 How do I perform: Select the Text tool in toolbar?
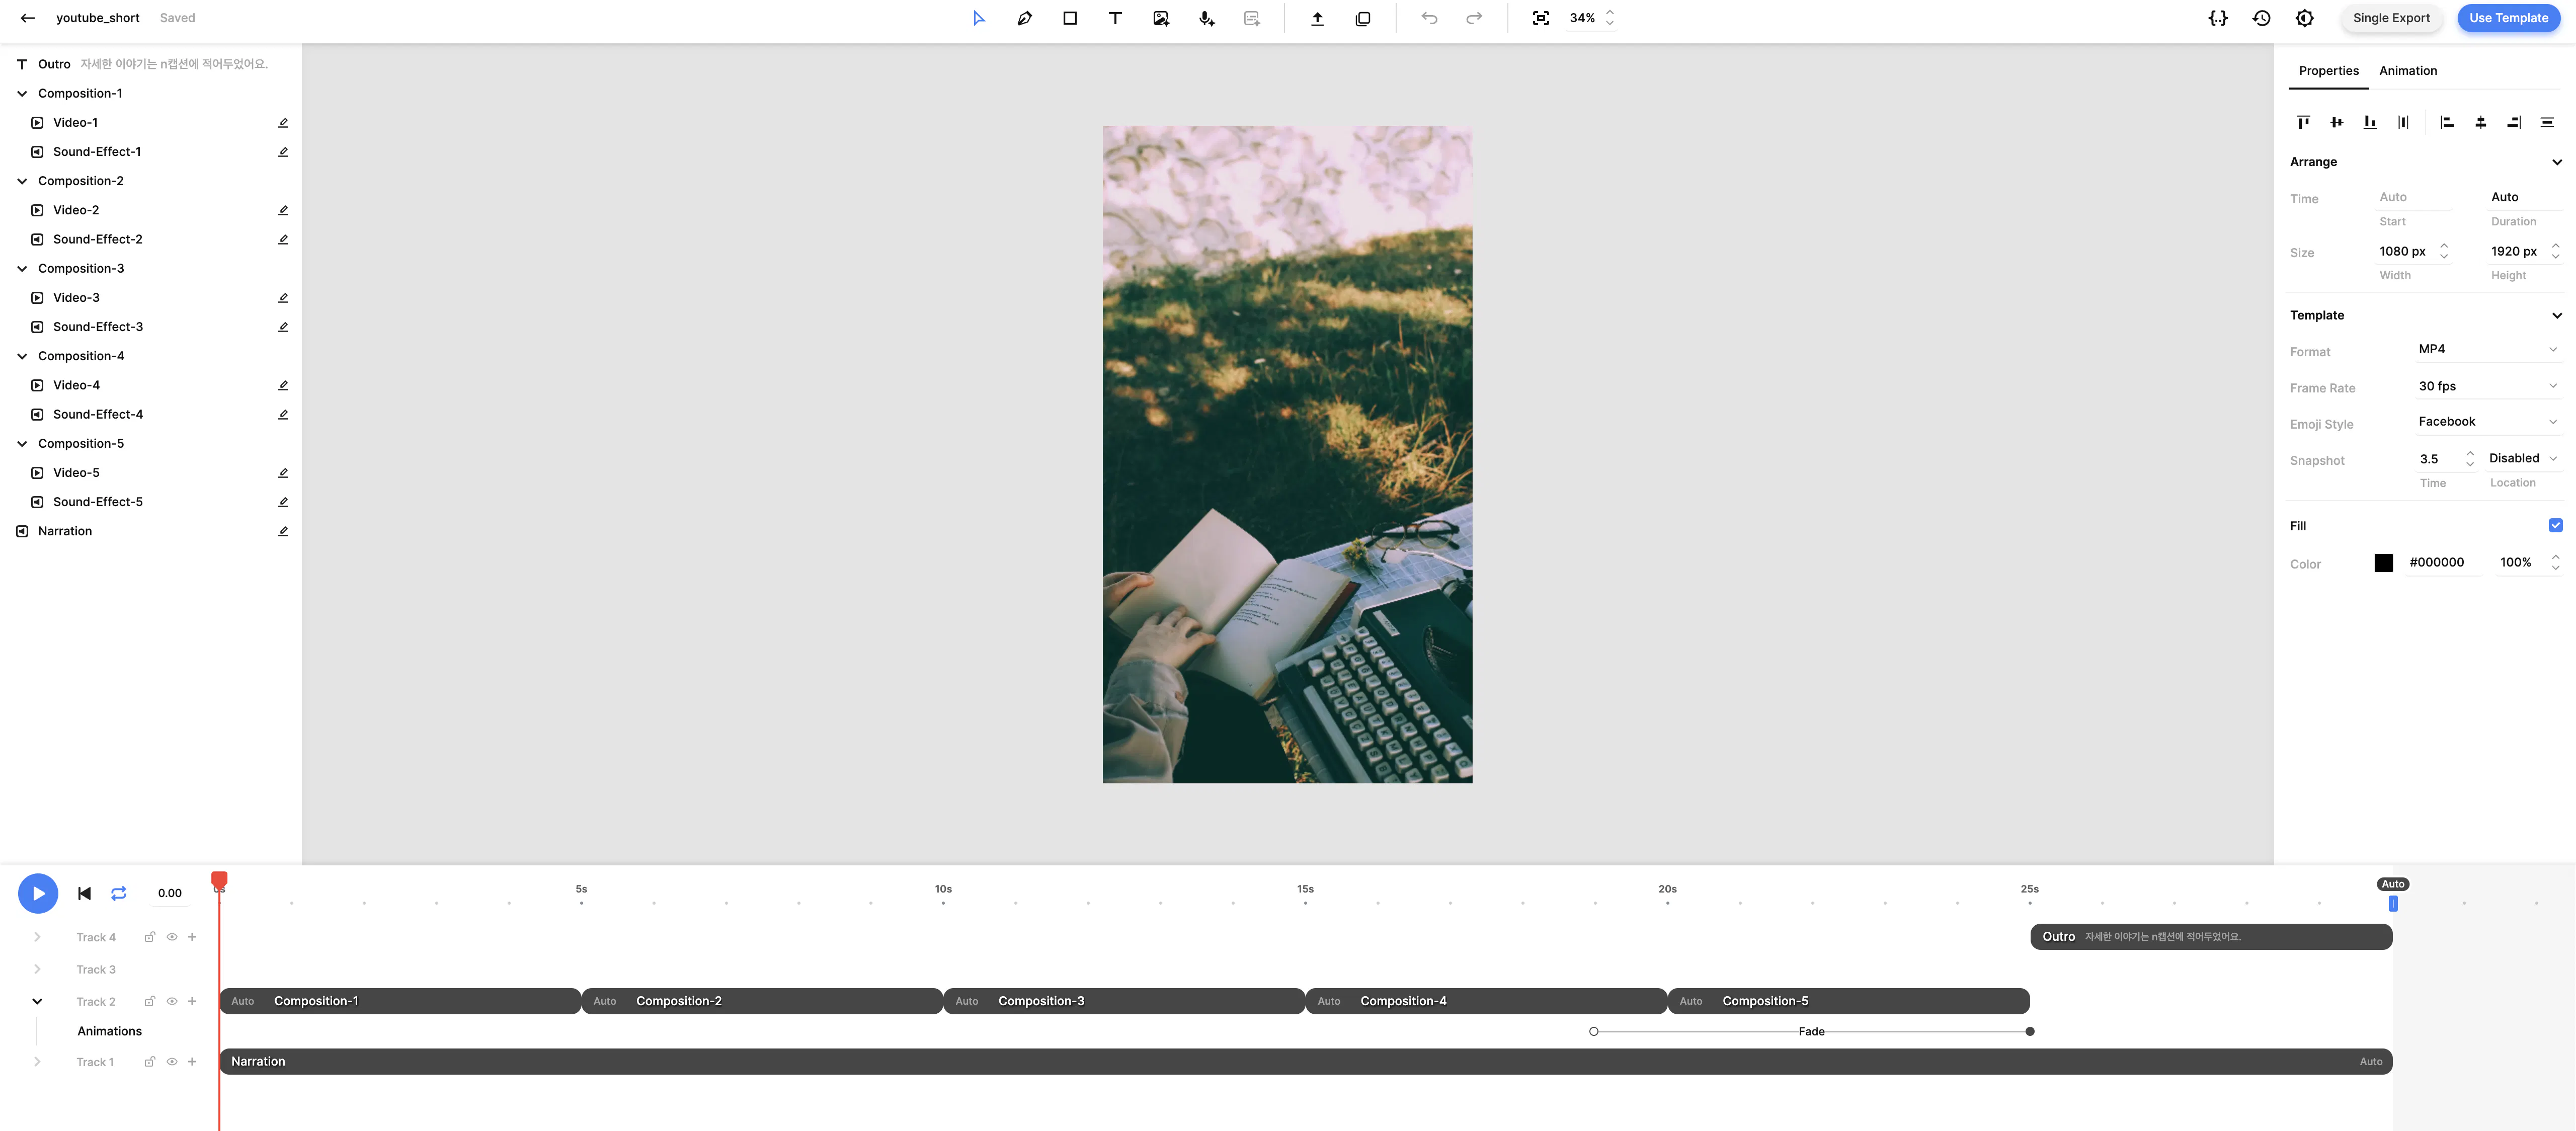[1115, 18]
